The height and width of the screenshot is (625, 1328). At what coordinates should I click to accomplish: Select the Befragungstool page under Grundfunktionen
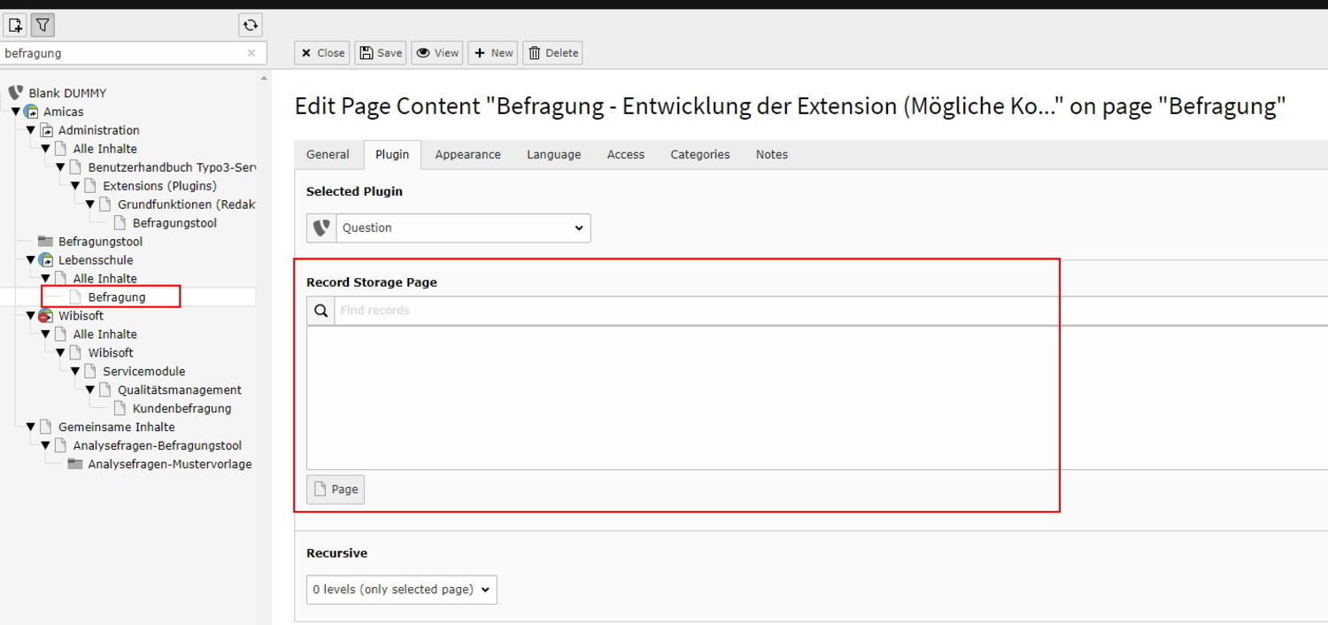click(174, 223)
